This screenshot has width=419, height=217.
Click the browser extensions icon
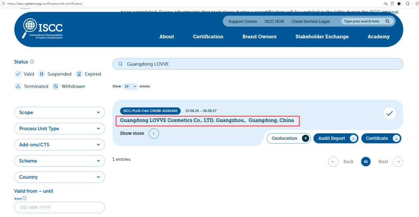tap(407, 3)
